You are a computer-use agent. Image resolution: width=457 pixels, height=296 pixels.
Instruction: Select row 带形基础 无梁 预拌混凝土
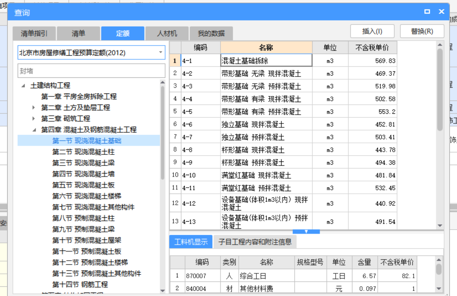tap(283, 86)
